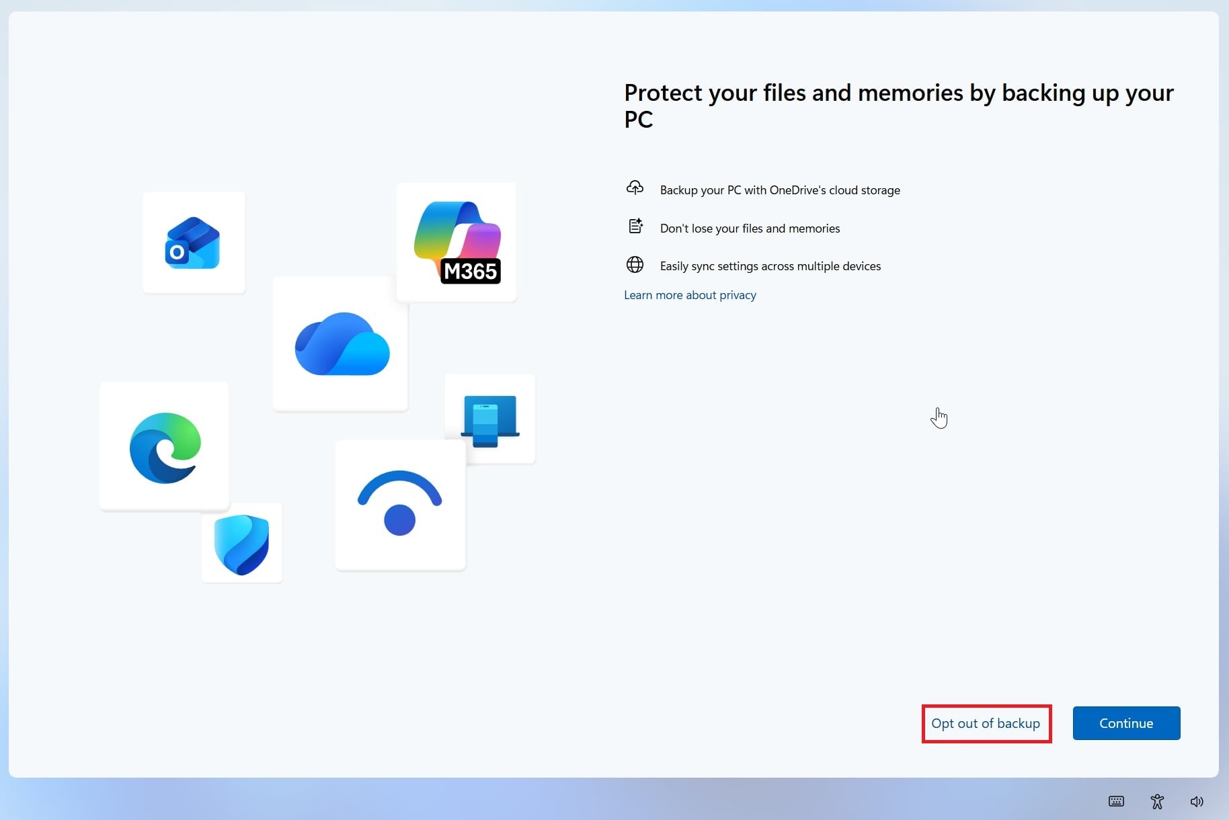Click the Microsoft 365 Copilot icon tile
1229x820 pixels.
457,242
